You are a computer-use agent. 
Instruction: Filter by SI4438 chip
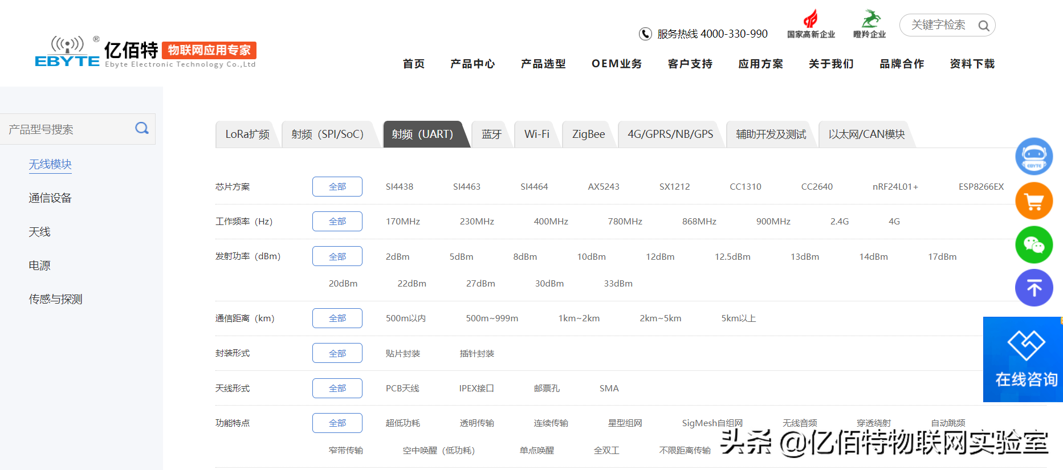point(400,187)
